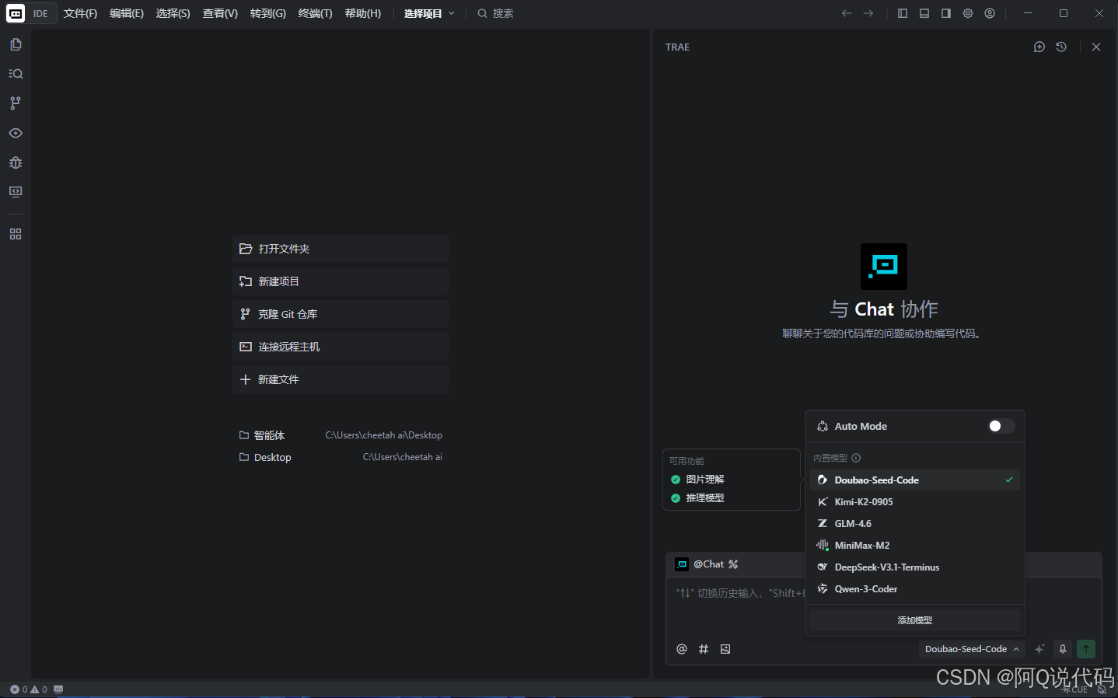Open chat history clock icon

point(1061,47)
